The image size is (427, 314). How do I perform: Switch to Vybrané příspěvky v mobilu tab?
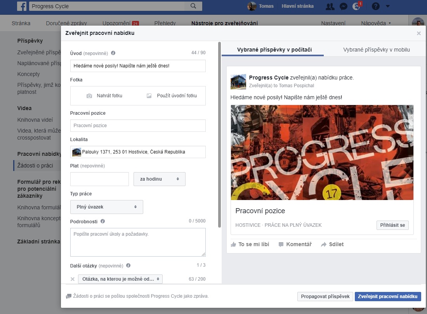pyautogui.click(x=377, y=50)
